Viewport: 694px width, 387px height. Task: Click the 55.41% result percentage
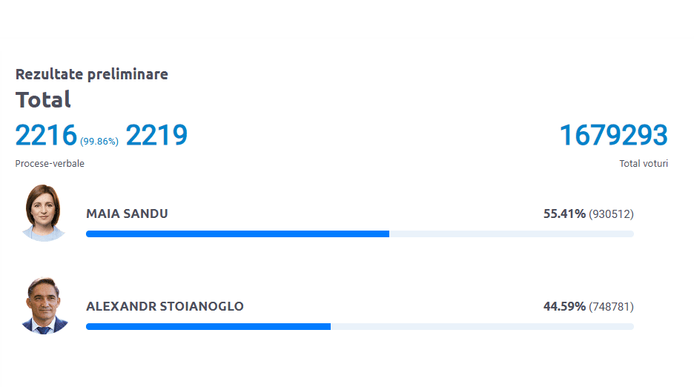coord(564,214)
